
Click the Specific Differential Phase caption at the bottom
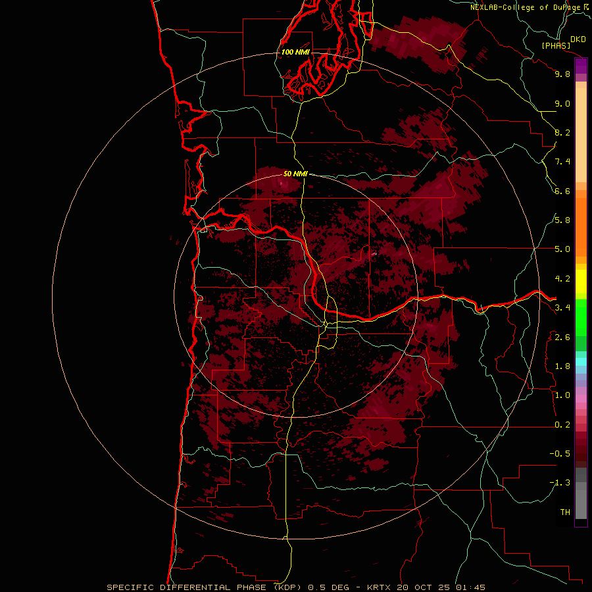coord(296,587)
